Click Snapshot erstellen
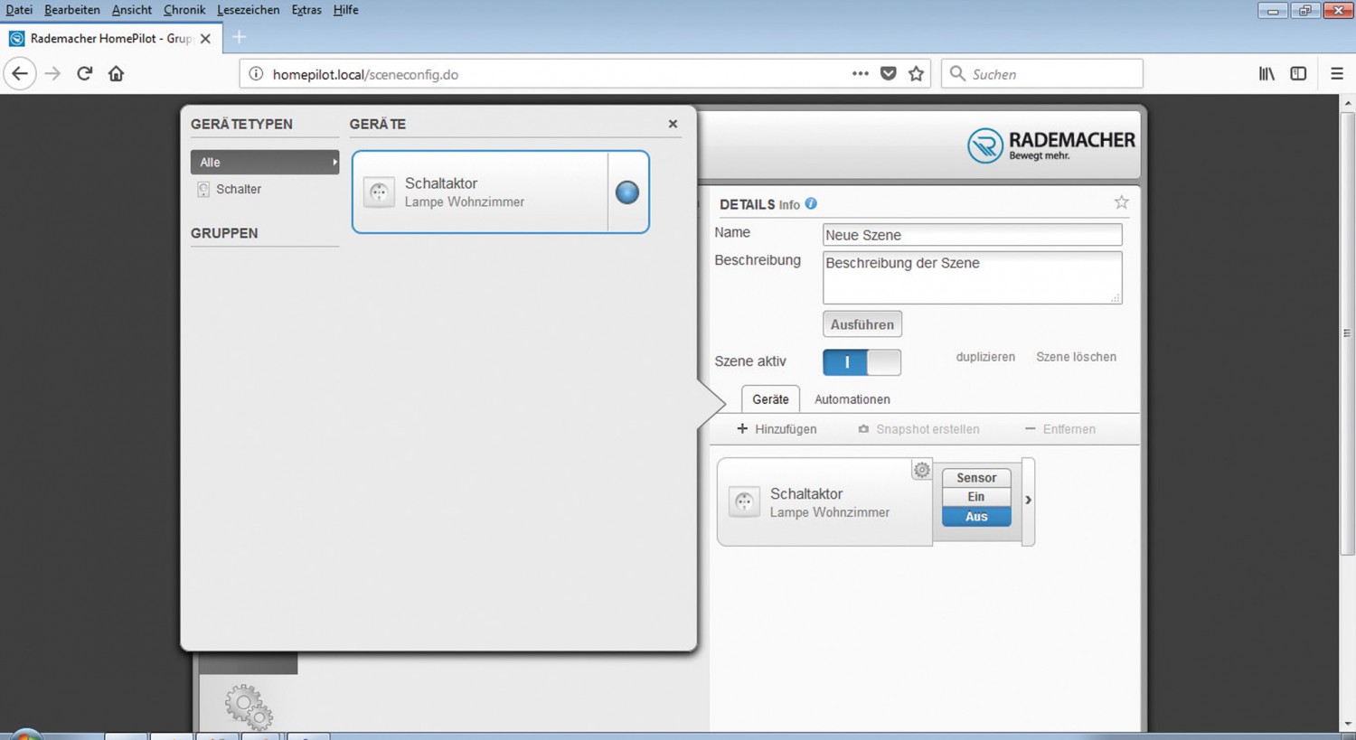1356x740 pixels. (918, 429)
